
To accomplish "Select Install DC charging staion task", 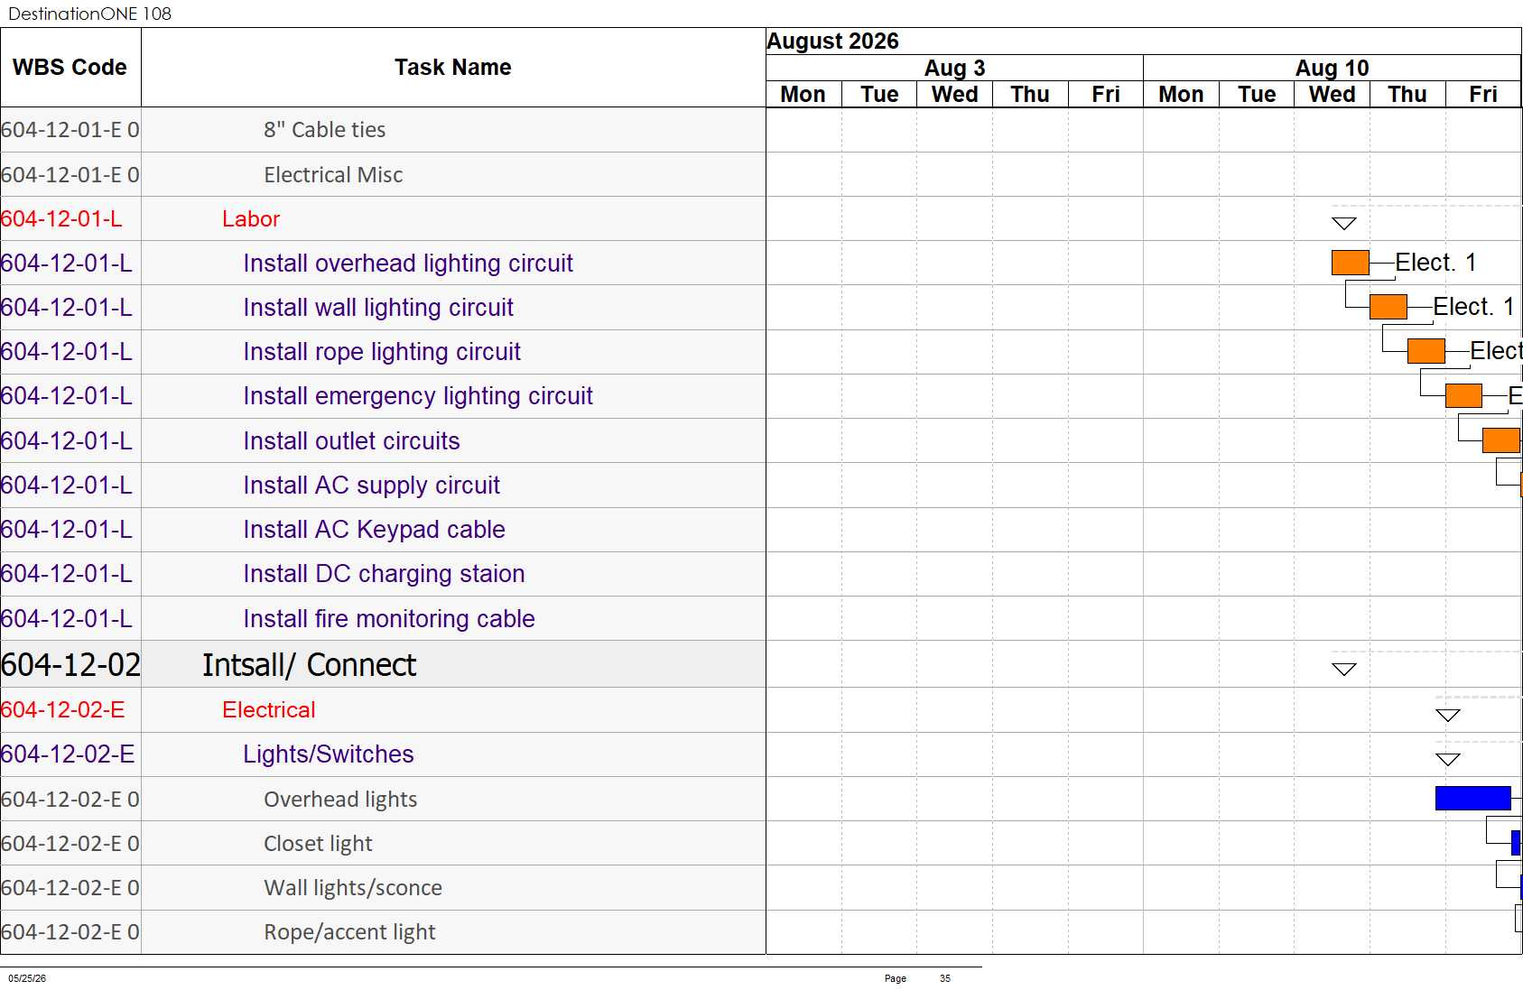I will point(384,574).
